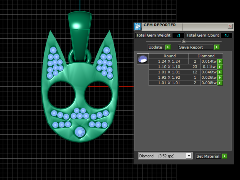Image resolution: width=240 pixels, height=180 pixels.
Task: Click the green arrow next to Save Report
Action: [x=217, y=47]
